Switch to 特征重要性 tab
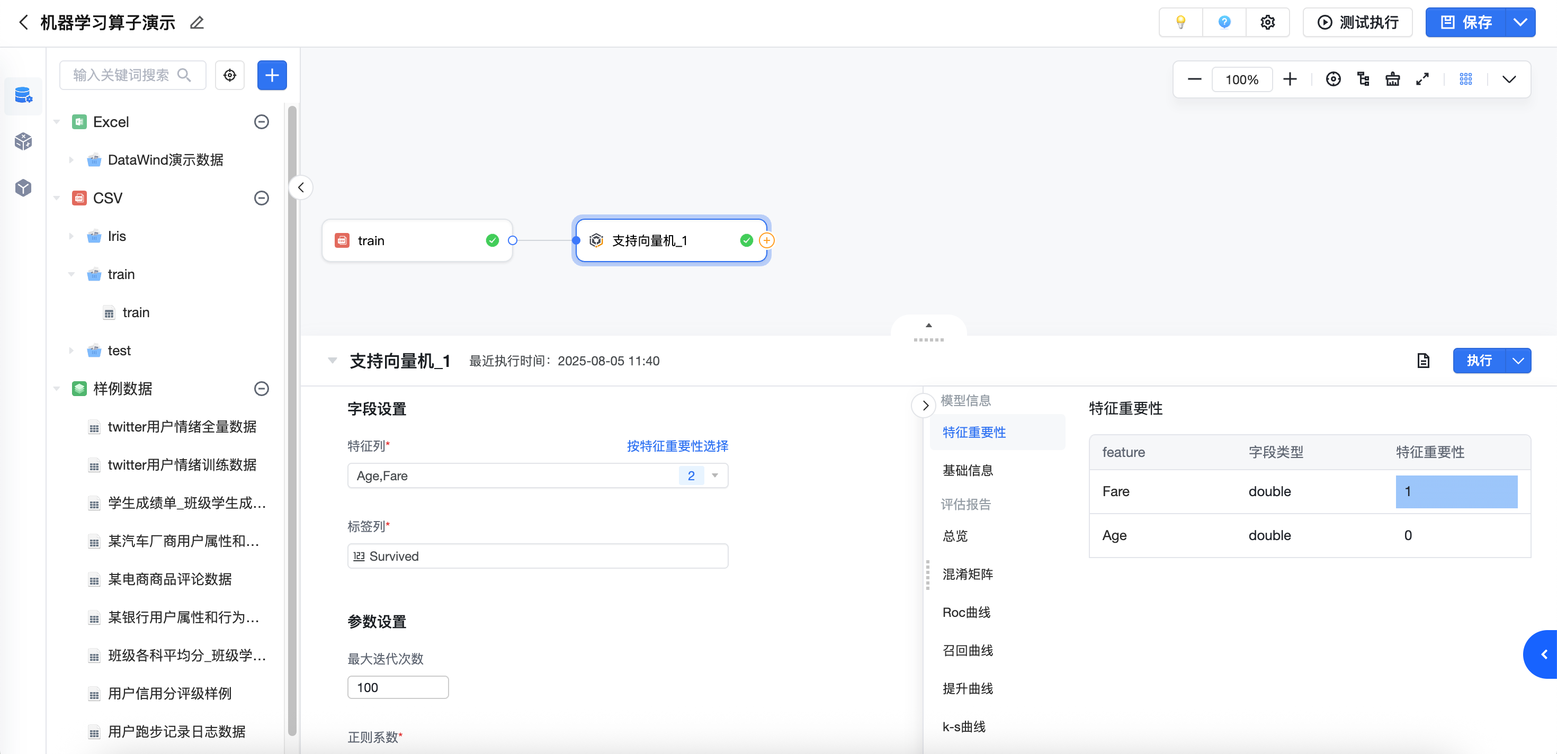 point(997,432)
